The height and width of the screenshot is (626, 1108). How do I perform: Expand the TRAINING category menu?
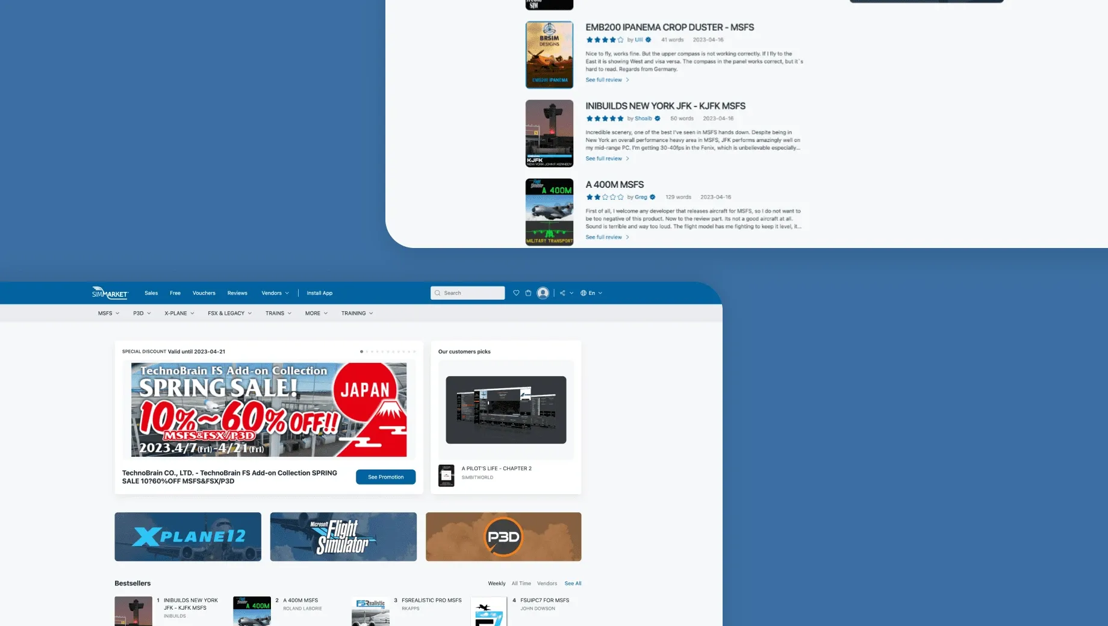click(x=358, y=314)
